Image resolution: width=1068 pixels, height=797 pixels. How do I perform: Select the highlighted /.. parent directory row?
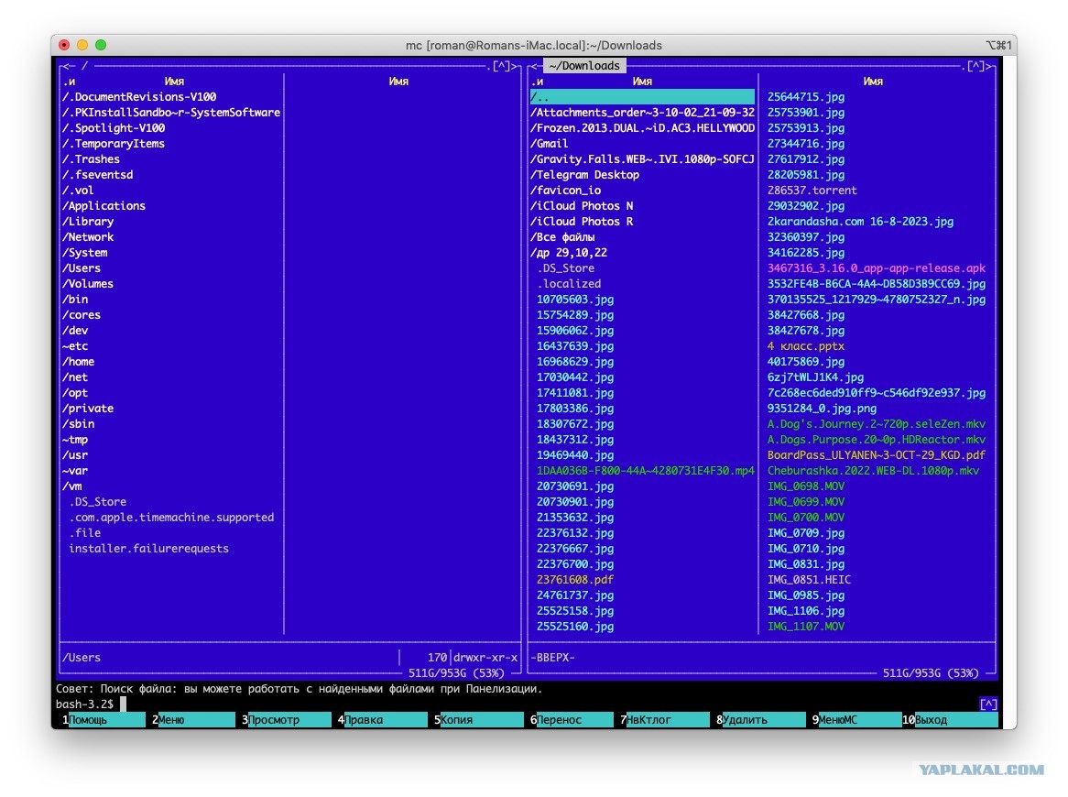642,97
